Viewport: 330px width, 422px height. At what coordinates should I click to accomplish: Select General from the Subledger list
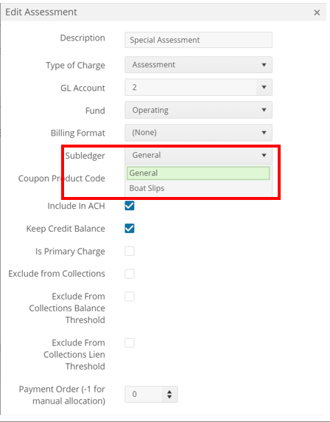tap(198, 173)
